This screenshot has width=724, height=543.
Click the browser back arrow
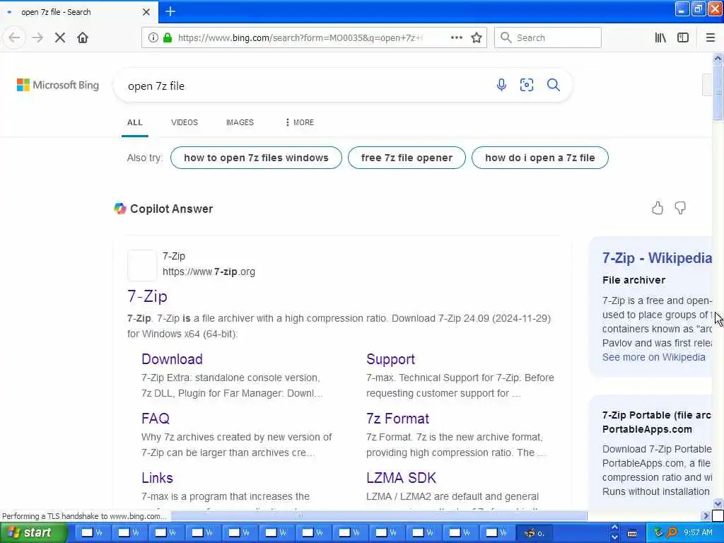click(14, 37)
